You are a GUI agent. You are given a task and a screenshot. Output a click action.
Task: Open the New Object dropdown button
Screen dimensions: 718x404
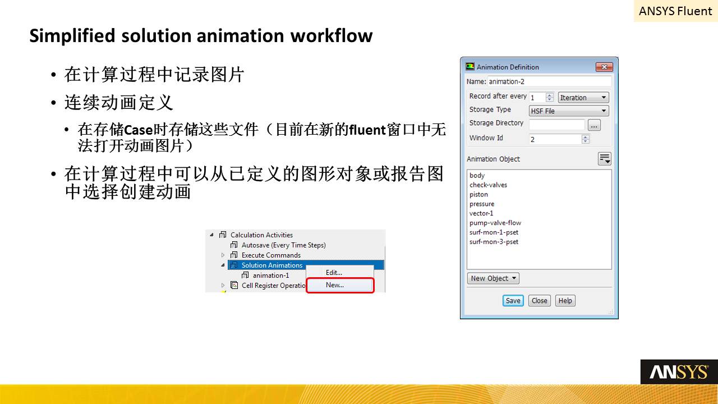494,278
